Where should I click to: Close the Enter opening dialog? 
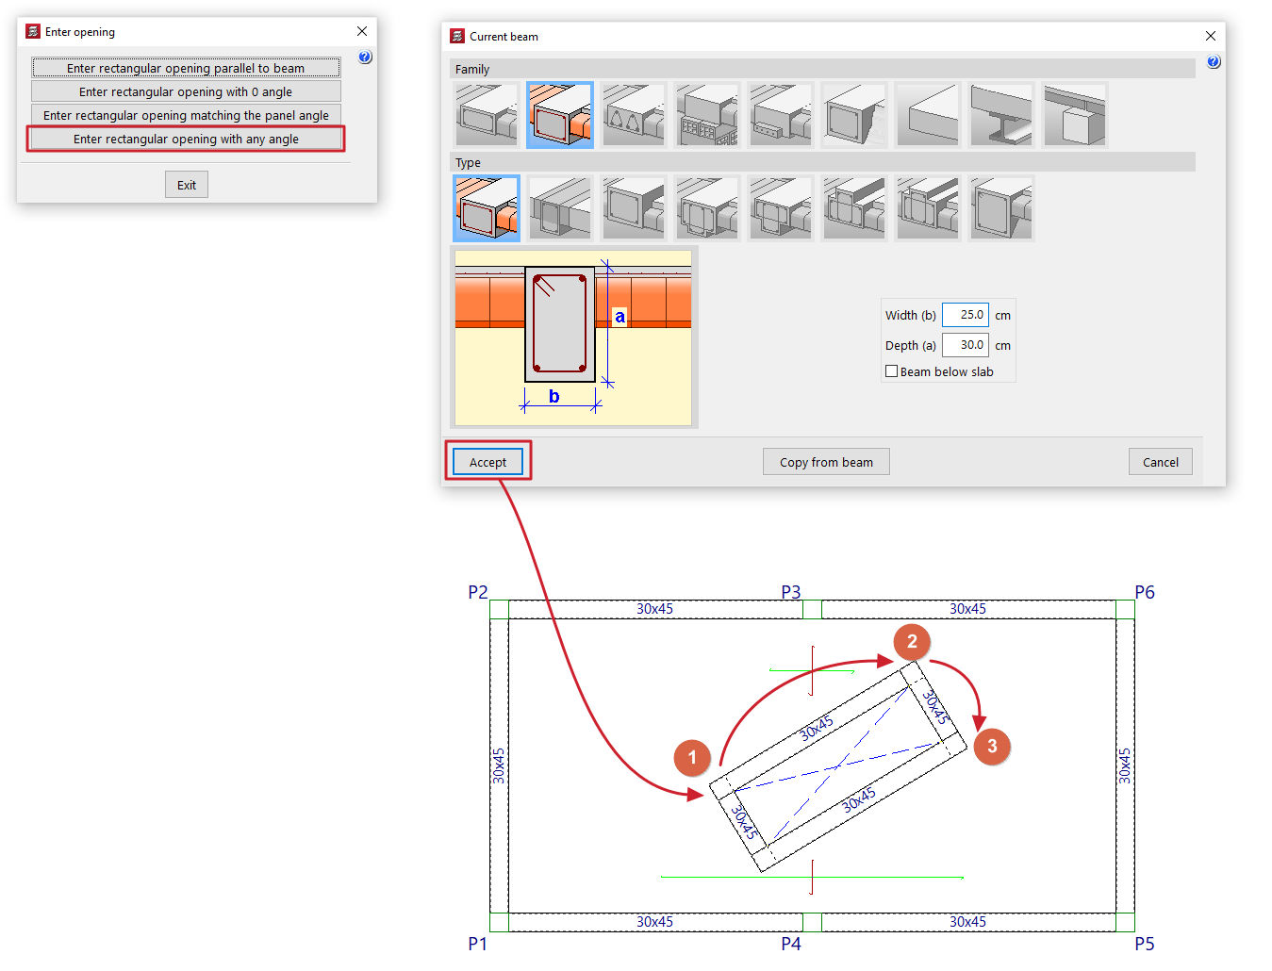(362, 31)
